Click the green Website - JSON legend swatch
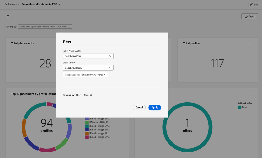The image size is (262, 158). click(x=87, y=122)
